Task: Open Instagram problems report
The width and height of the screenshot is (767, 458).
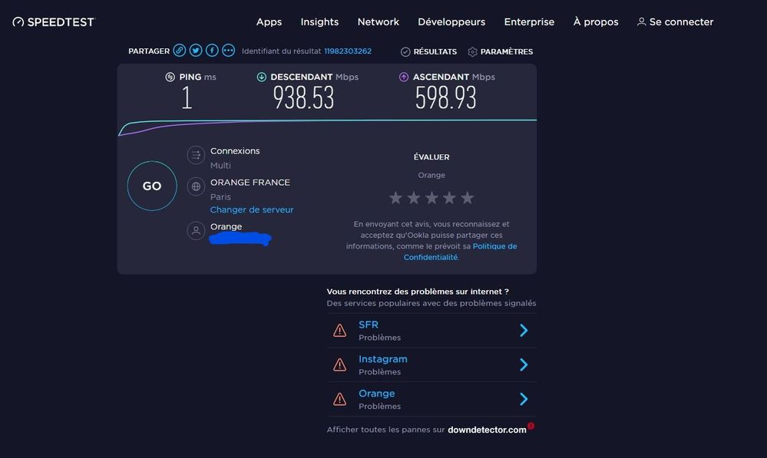Action: coord(383,359)
